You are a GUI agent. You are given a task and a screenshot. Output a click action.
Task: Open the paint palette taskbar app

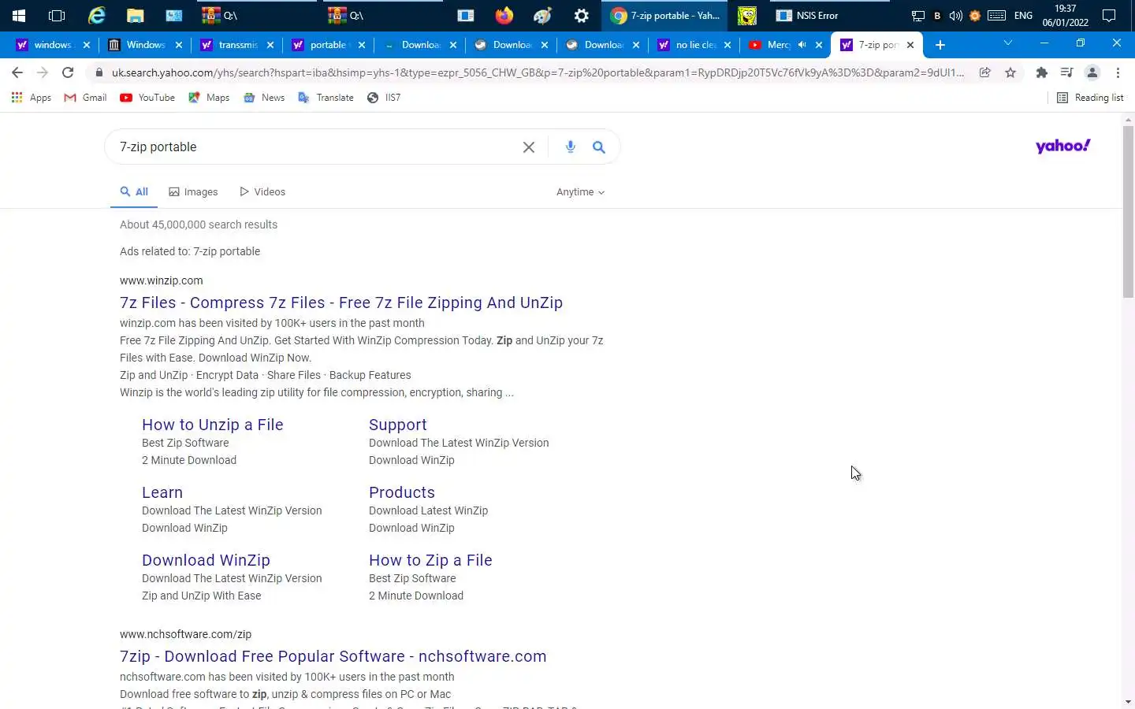click(543, 15)
